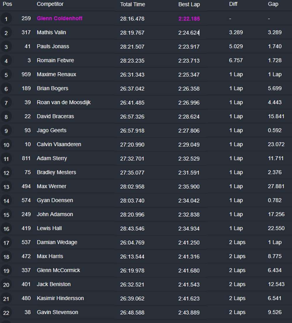Sort by the Pos column header
Screen dimensions: 292x323
(x=7, y=4)
